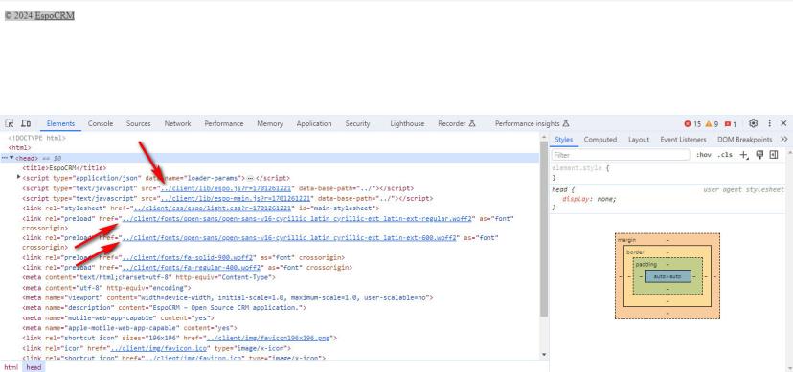
Task: Show more sidebar tabs chevron
Action: point(783,140)
